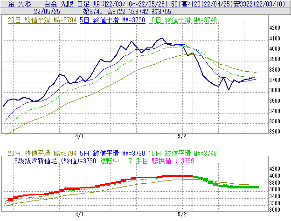Click the 3300 axis label on upper chart
Viewport: 291px width, 221px height.
point(275,121)
